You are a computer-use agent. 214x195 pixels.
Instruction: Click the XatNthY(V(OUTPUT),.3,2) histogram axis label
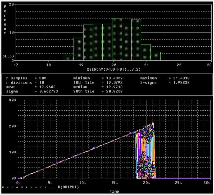pyautogui.click(x=114, y=69)
